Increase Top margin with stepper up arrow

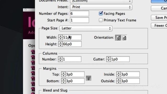coord(63,73)
